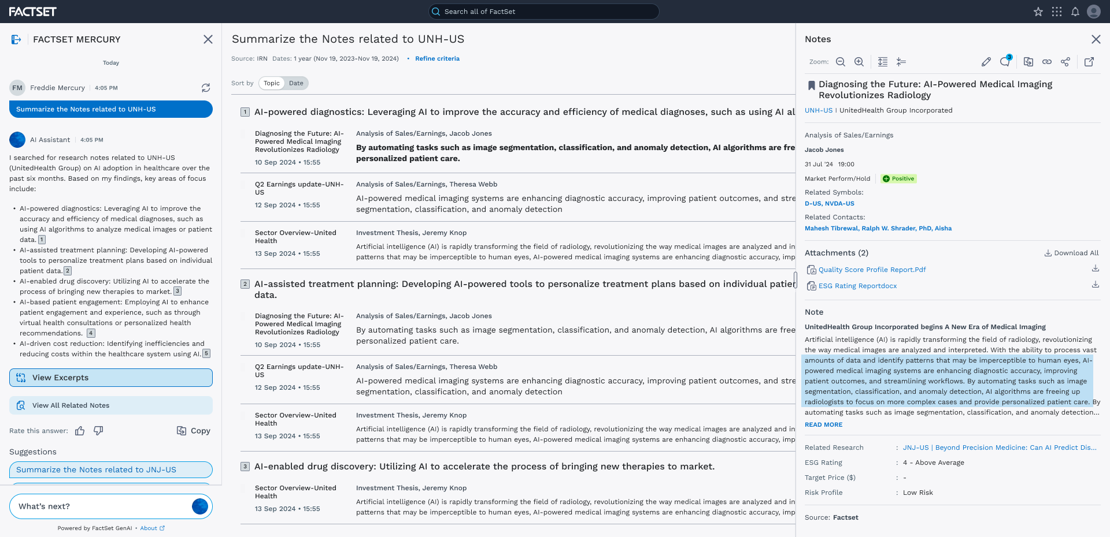Image resolution: width=1110 pixels, height=537 pixels.
Task: Close the FactSet Mercury panel
Action: pos(208,39)
